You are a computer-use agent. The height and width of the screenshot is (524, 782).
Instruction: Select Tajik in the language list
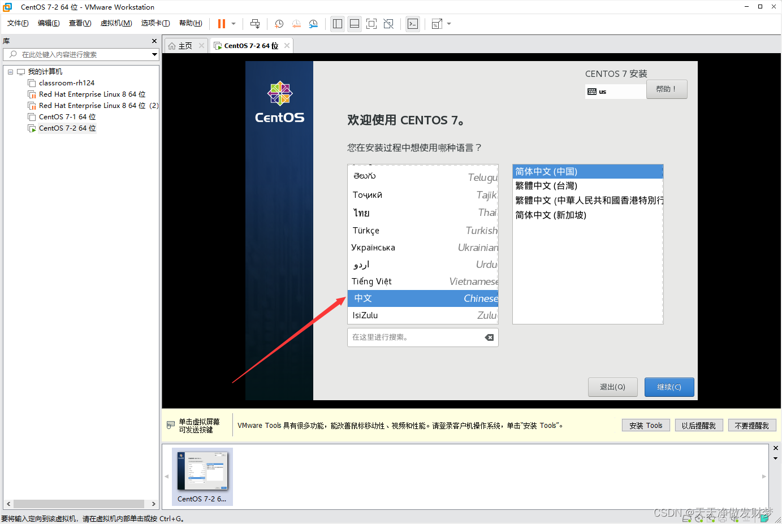[x=423, y=195]
